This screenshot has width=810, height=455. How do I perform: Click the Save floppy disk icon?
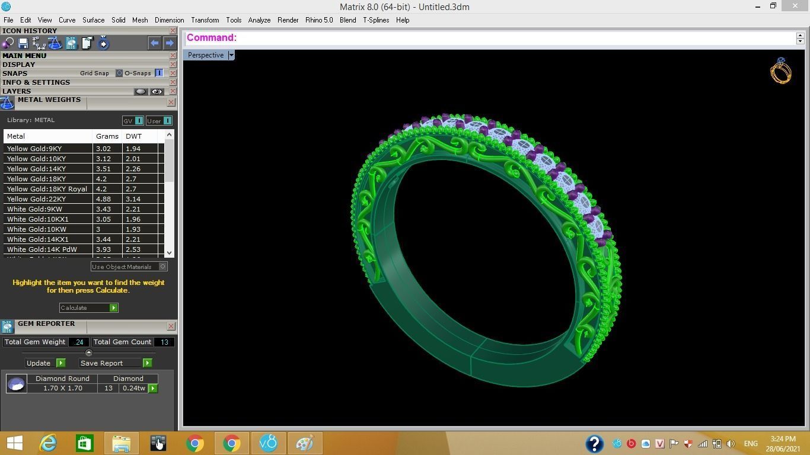pos(23,43)
